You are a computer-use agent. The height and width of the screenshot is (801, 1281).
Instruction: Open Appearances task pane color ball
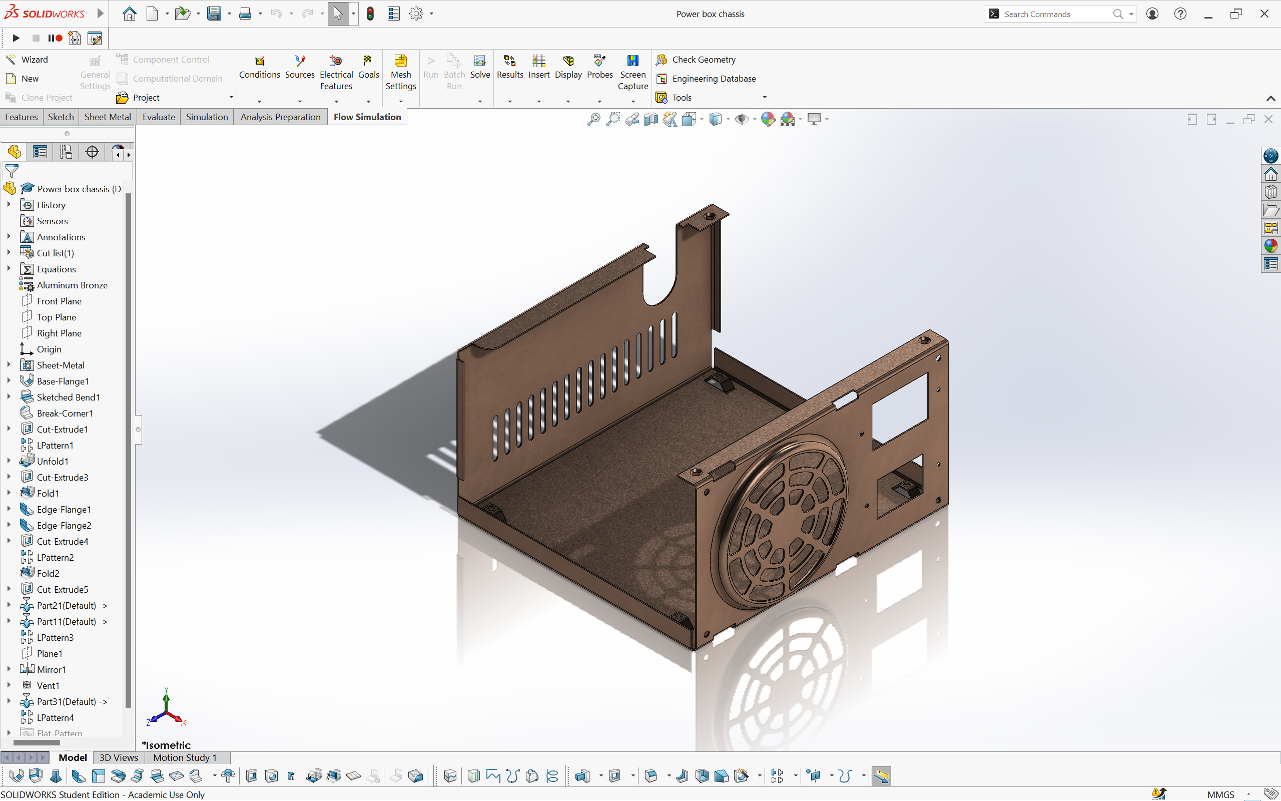1270,245
